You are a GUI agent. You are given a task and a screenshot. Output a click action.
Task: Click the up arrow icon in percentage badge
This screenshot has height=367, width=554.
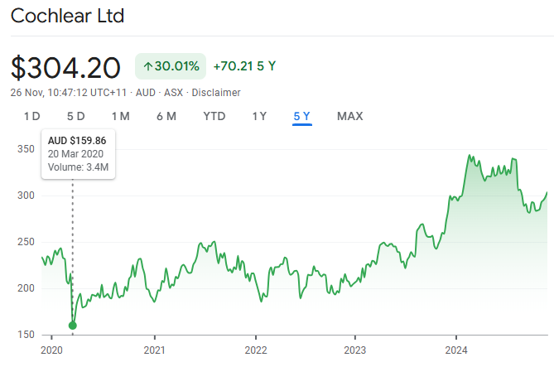(147, 66)
